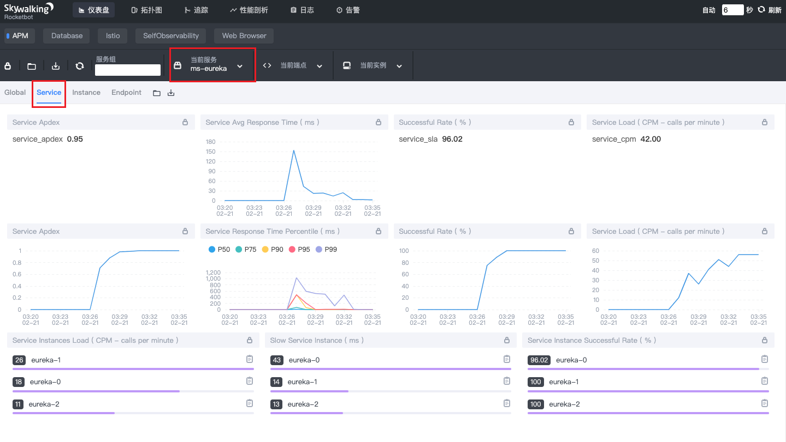Open the folder icon beside the toolbar lock

(x=32, y=66)
